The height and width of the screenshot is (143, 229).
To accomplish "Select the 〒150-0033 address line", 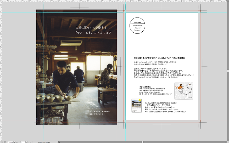I will coord(152,89).
